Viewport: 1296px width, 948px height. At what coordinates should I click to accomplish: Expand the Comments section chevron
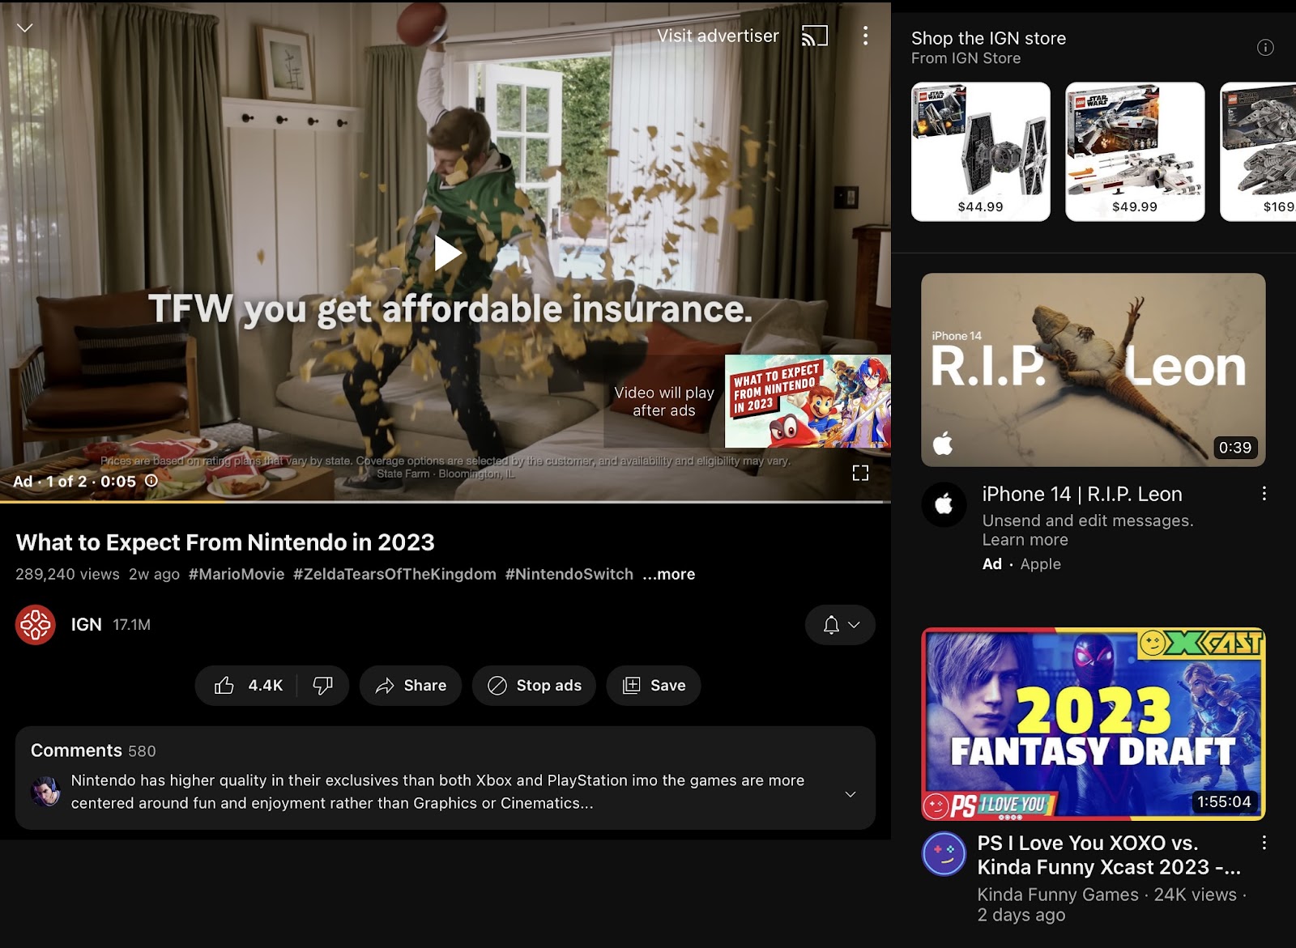(x=850, y=794)
